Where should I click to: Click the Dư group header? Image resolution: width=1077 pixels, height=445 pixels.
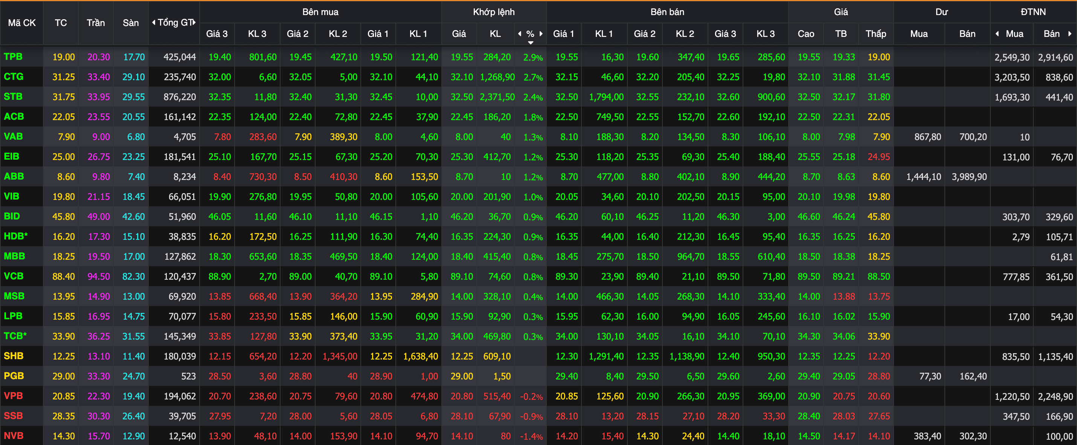pyautogui.click(x=941, y=12)
